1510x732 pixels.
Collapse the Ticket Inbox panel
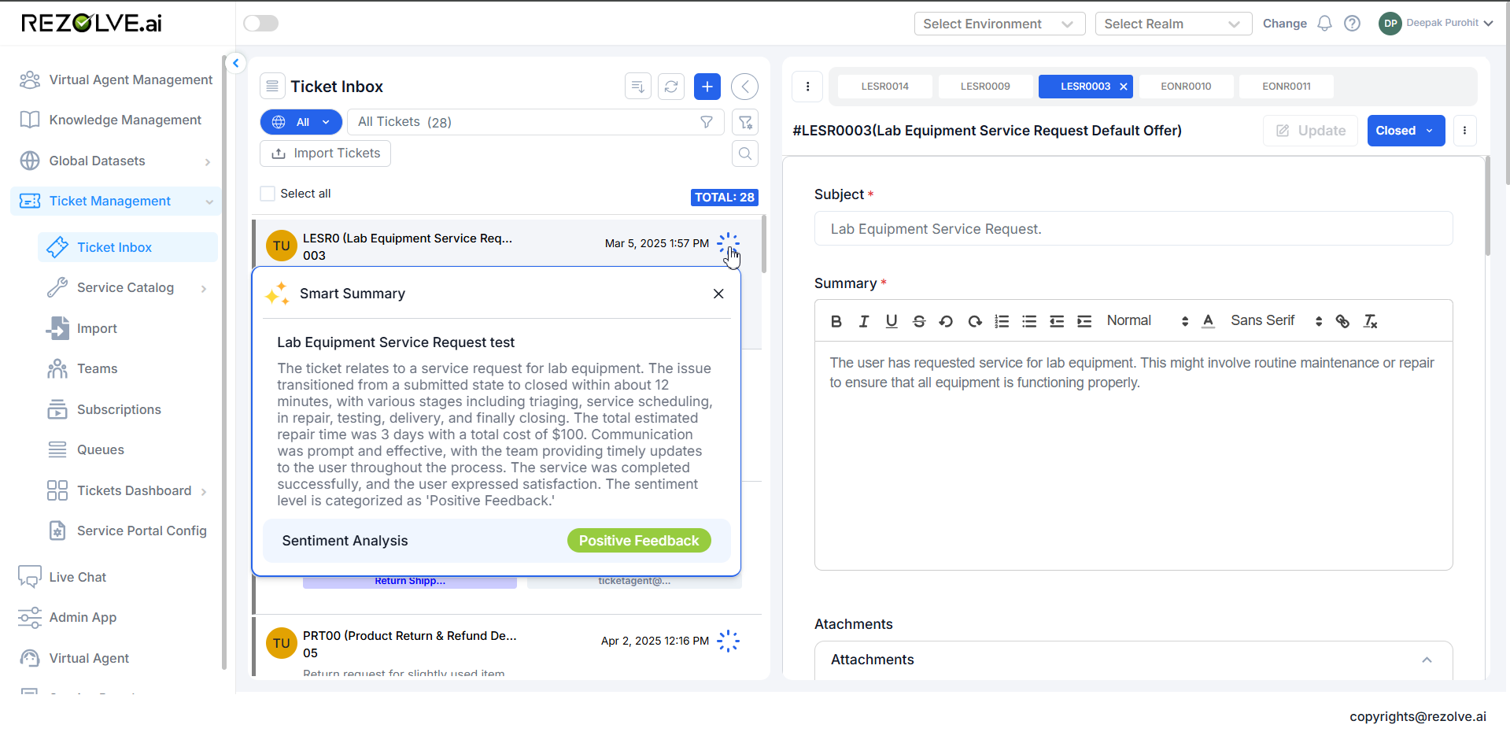[x=744, y=87]
